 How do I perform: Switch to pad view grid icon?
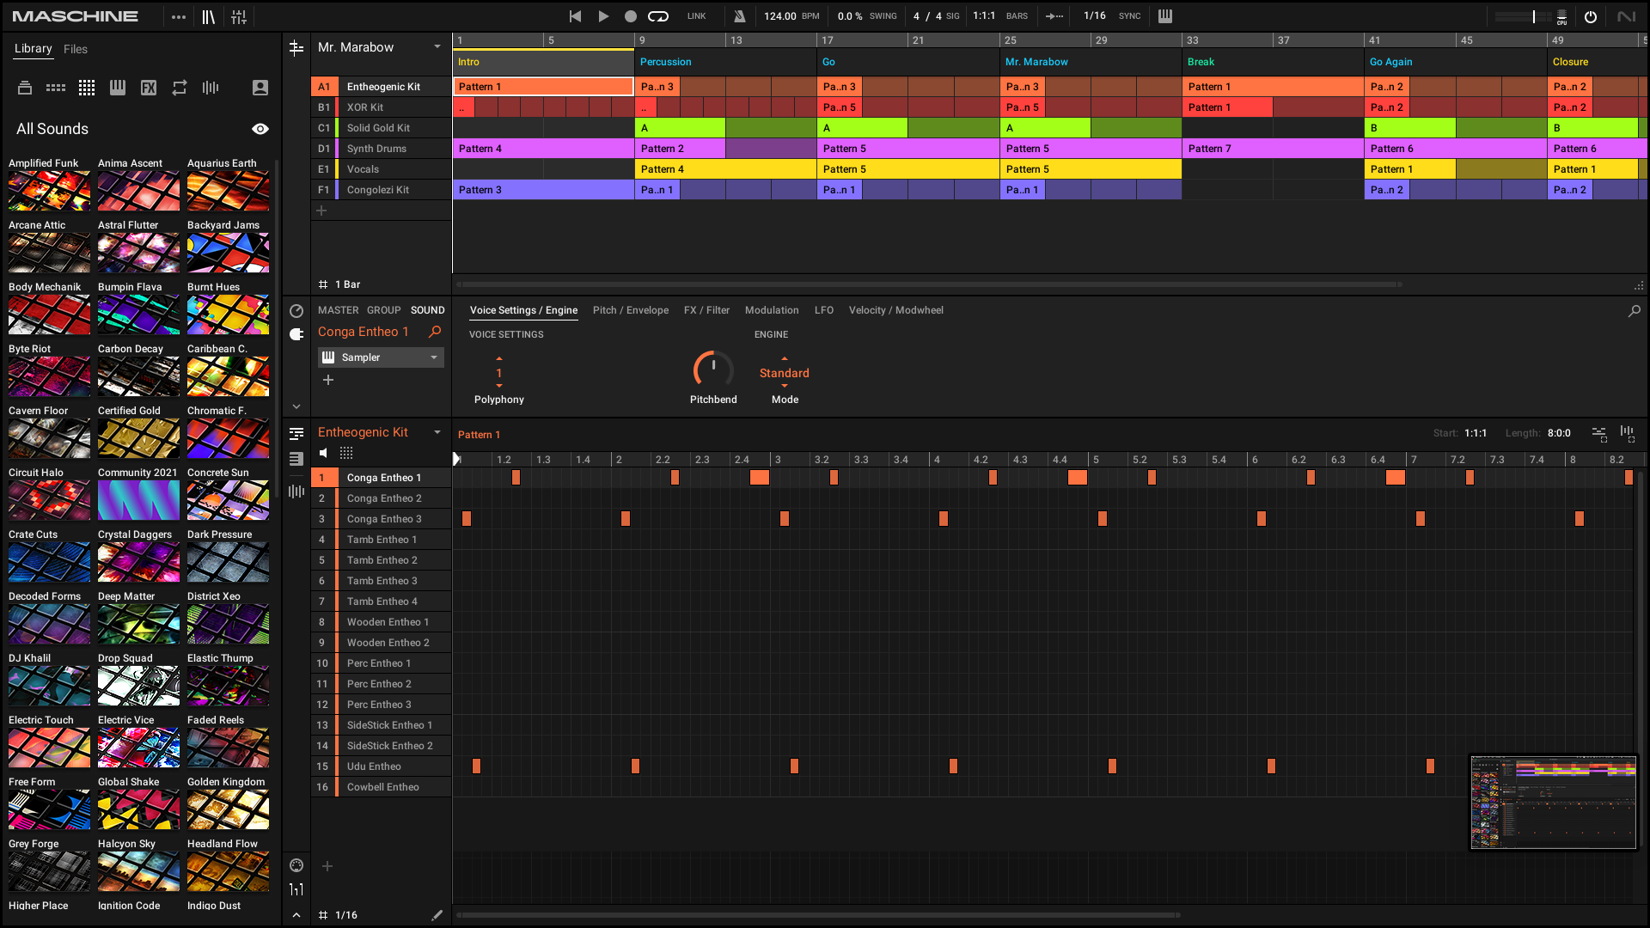pyautogui.click(x=346, y=453)
